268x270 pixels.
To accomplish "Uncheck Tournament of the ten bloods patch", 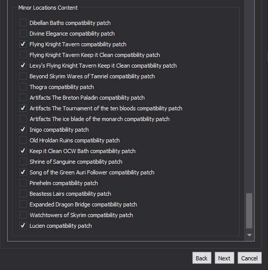I will [x=23, y=108].
